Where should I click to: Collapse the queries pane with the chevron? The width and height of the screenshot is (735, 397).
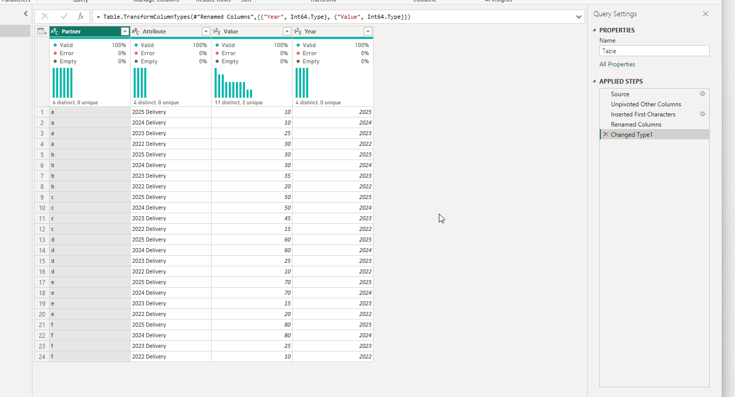[26, 14]
